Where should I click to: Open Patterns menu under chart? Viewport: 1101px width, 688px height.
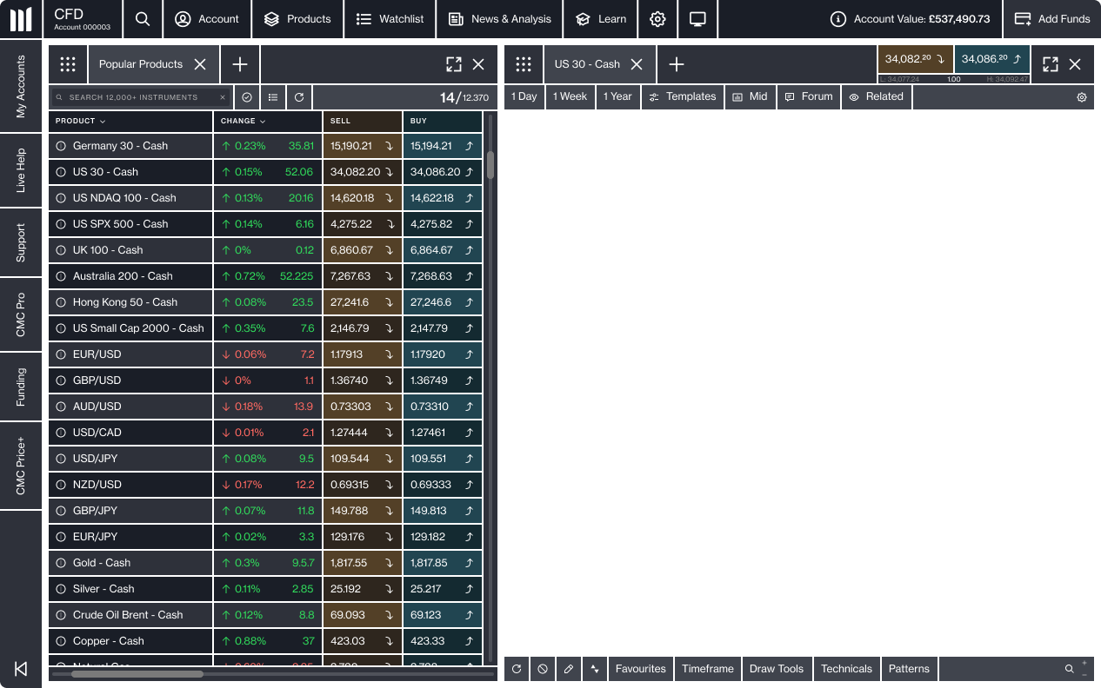[909, 669]
